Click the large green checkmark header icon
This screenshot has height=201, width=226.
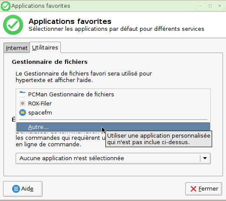13,25
